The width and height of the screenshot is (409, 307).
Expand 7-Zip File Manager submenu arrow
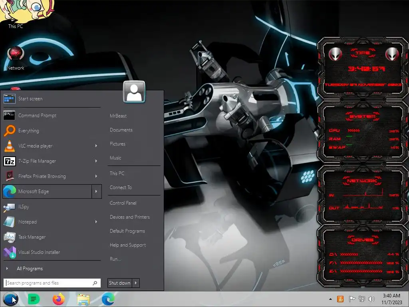pyautogui.click(x=96, y=161)
